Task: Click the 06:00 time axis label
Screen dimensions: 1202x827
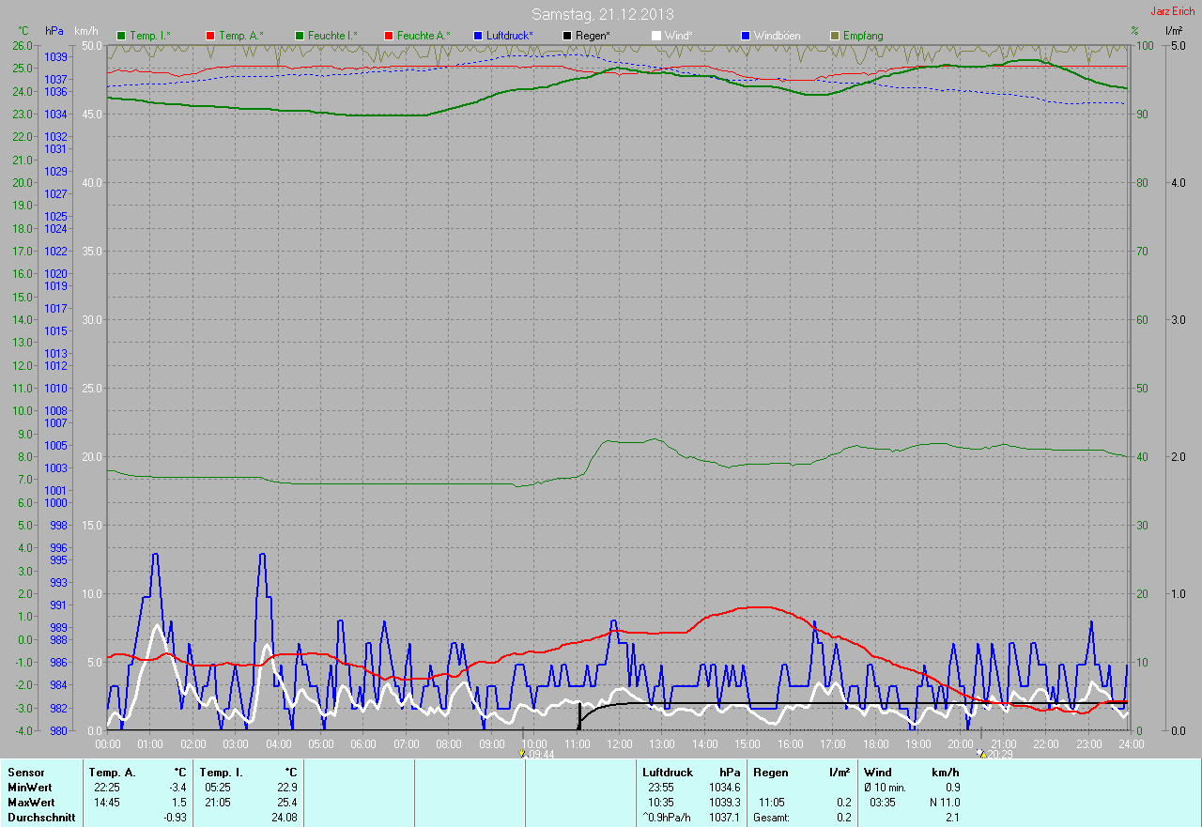Action: pyautogui.click(x=363, y=743)
